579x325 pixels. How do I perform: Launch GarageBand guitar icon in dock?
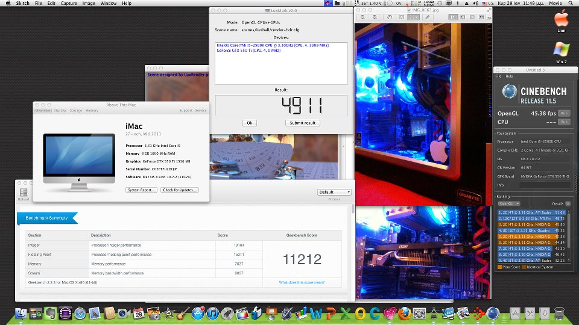(183, 313)
